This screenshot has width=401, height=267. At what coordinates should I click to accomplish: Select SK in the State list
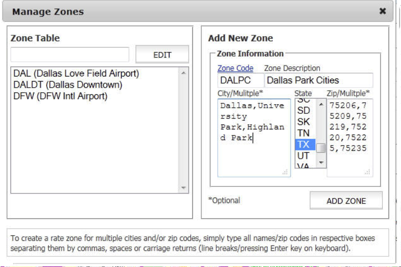(x=304, y=122)
